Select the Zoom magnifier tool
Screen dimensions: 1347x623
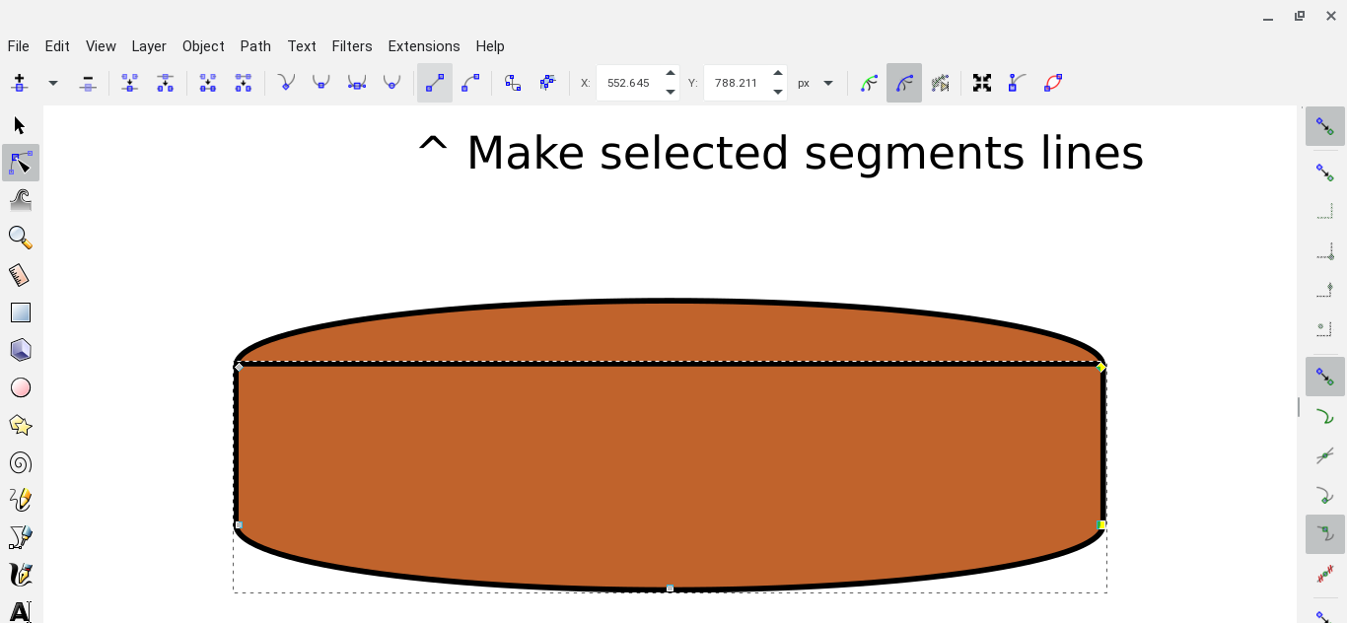21,238
